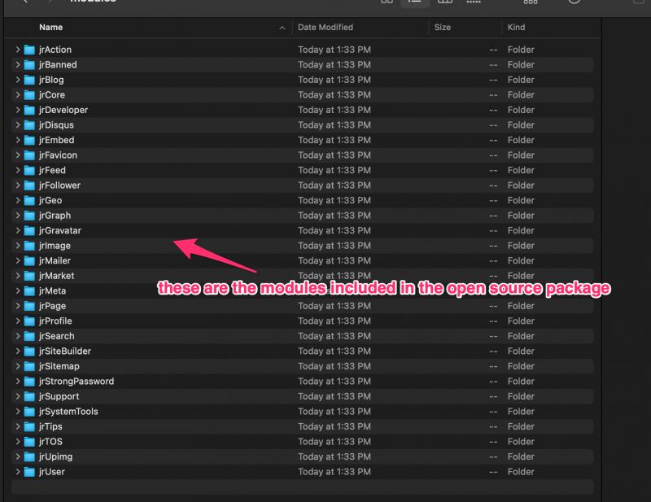Screen dimensions: 651x502
Task: Select the jrUser folder icon
Action: 29,472
